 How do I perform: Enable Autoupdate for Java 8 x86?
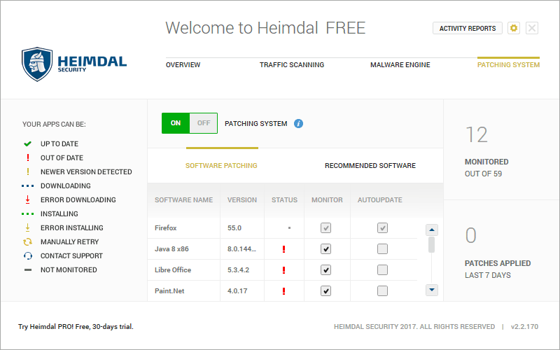382,249
